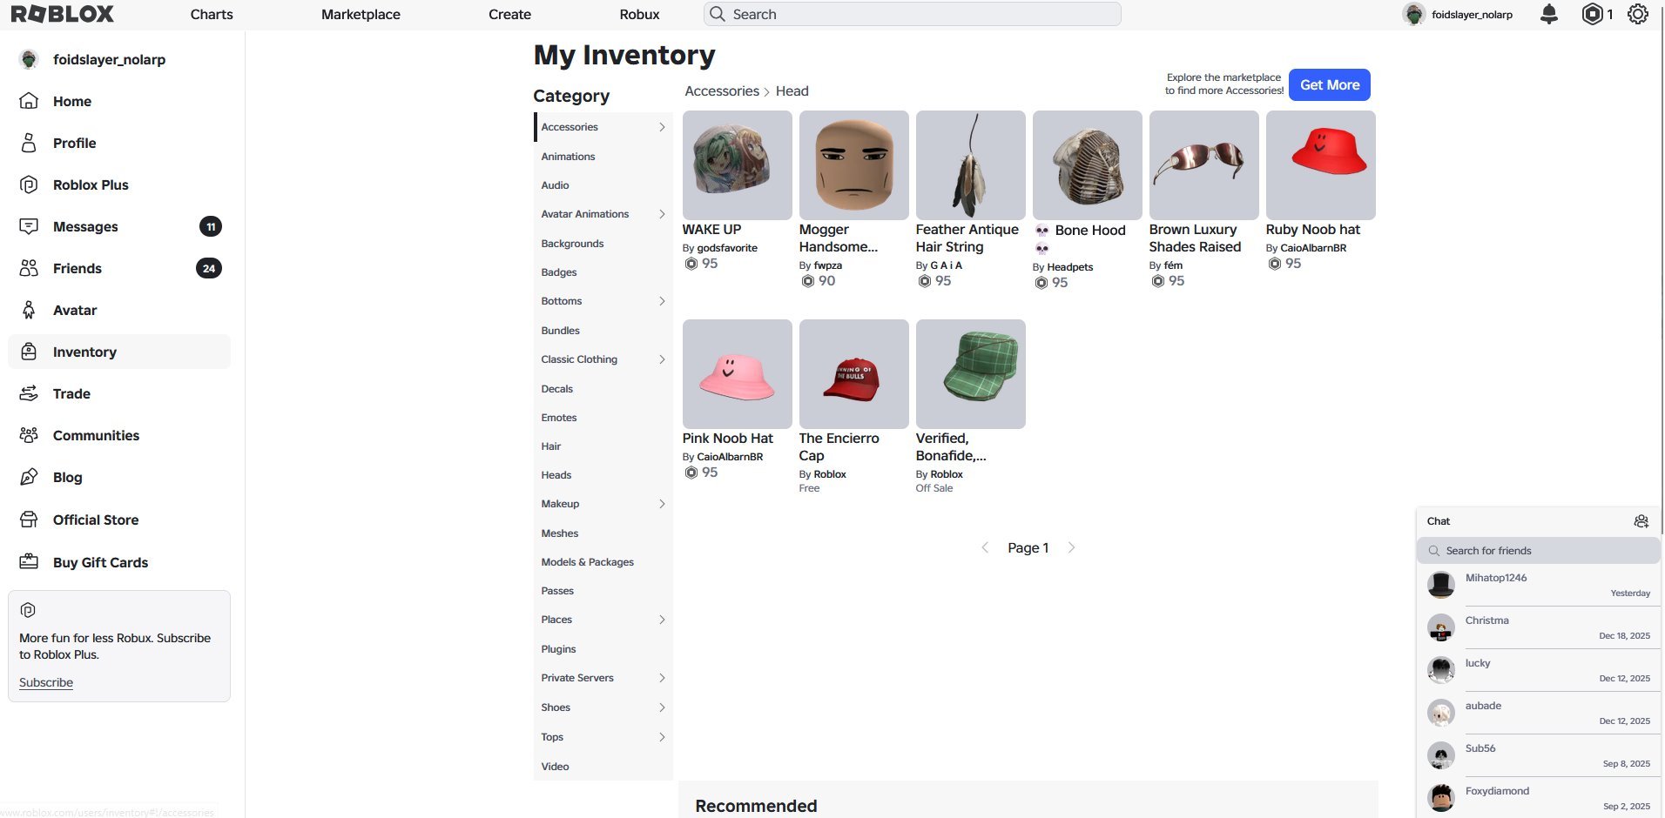Expand the Classic Clothing category

pos(662,359)
